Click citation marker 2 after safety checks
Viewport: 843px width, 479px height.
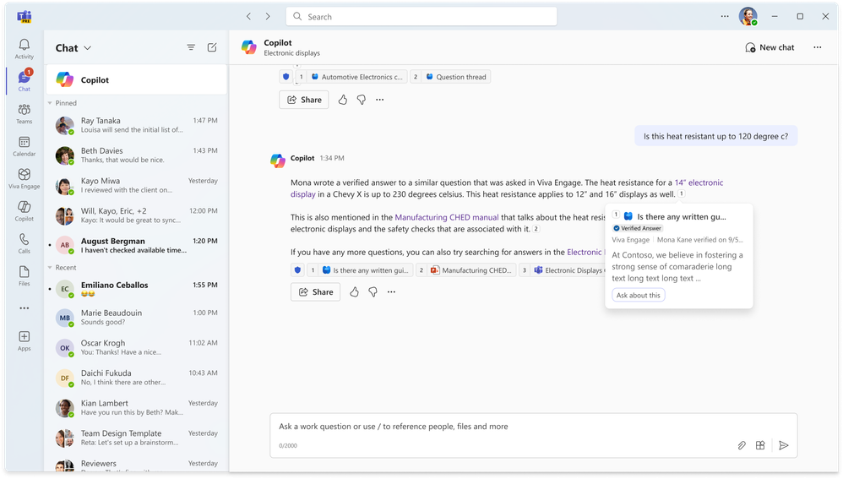coord(536,228)
